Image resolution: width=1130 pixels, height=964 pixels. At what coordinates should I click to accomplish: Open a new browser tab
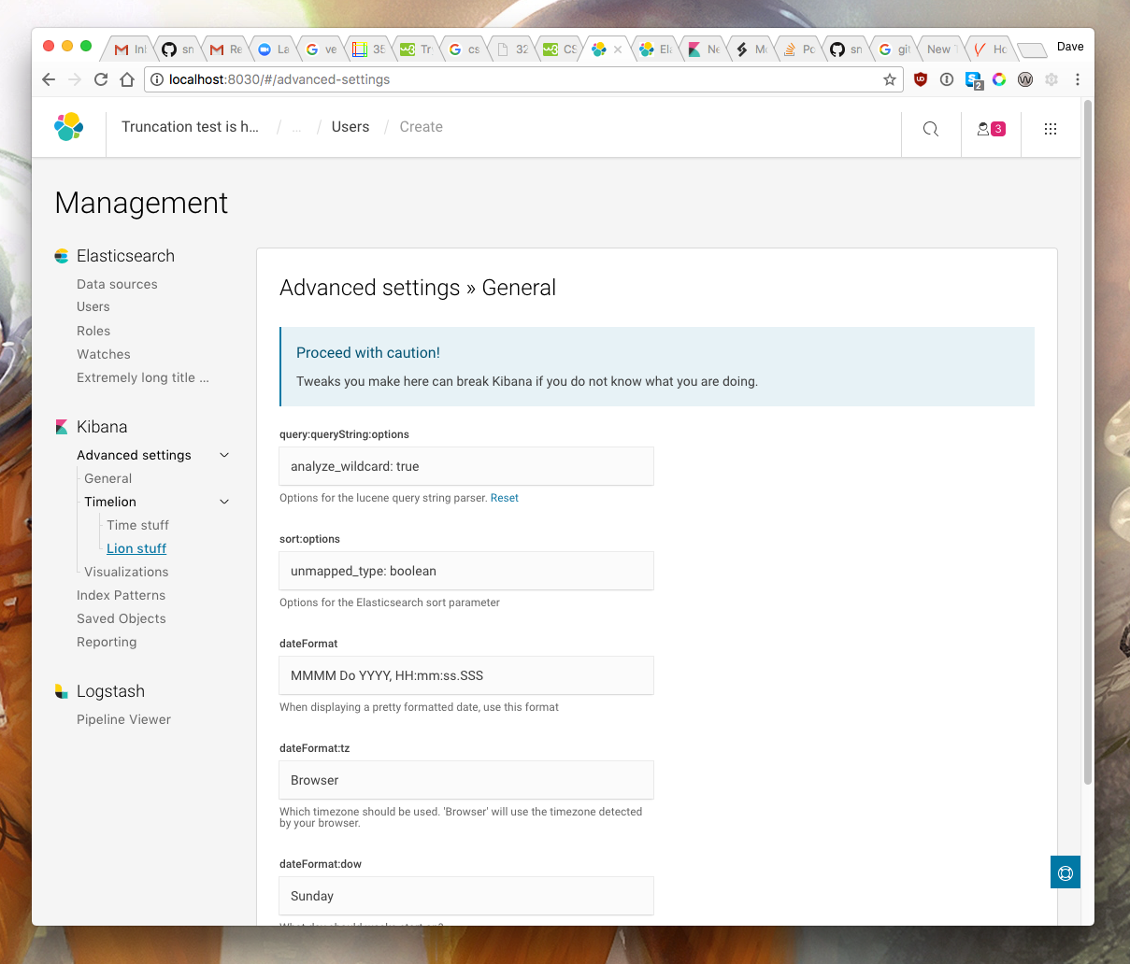[x=1032, y=50]
